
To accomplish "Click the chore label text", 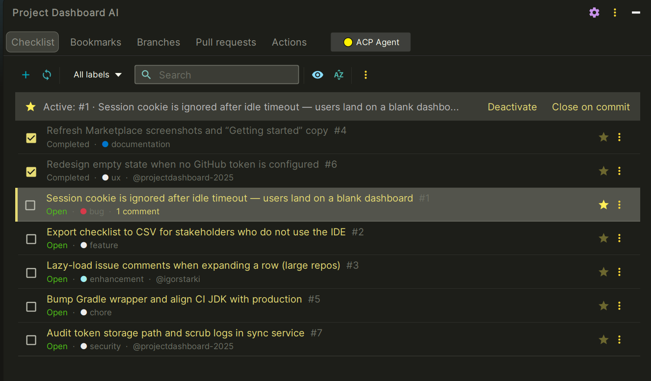I will point(101,312).
